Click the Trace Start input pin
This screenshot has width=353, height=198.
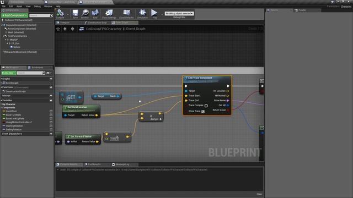pyautogui.click(x=186, y=96)
